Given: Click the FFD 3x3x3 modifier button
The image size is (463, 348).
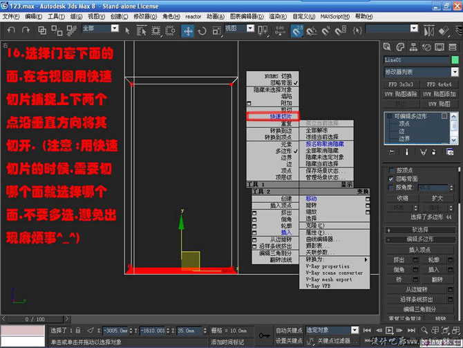Looking at the screenshot, I should click(x=401, y=84).
